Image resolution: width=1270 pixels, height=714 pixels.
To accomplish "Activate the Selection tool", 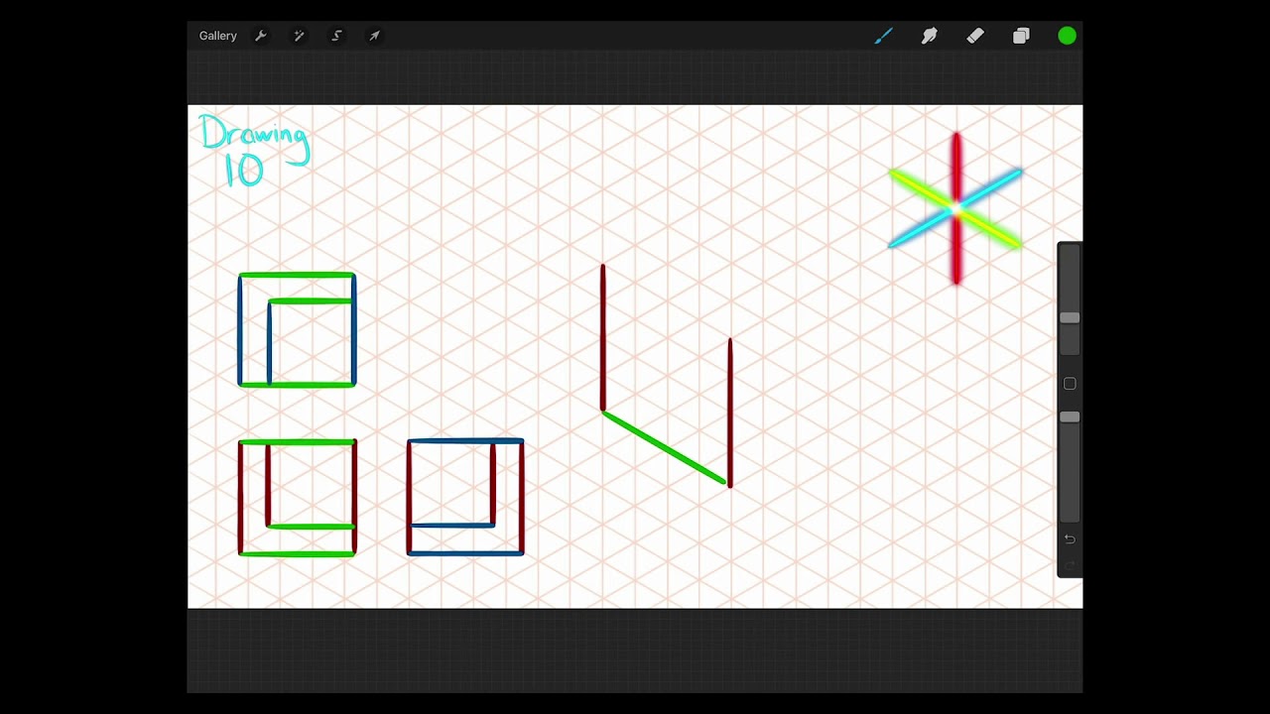I will 336,36.
